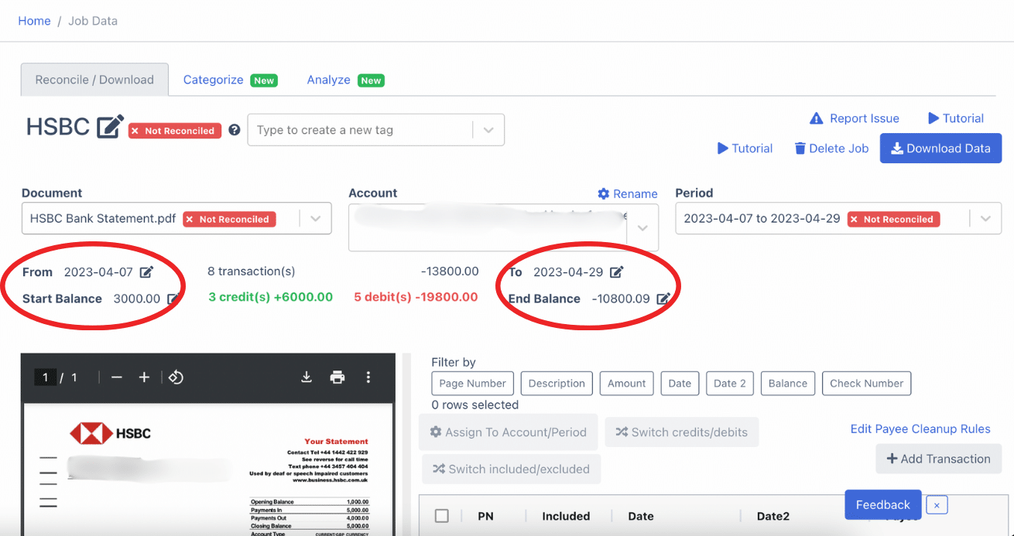Expand the Document dropdown
This screenshot has height=536, width=1014.
pos(316,219)
